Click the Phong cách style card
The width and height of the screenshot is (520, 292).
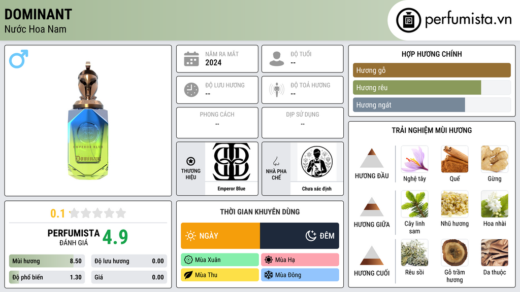217,123
